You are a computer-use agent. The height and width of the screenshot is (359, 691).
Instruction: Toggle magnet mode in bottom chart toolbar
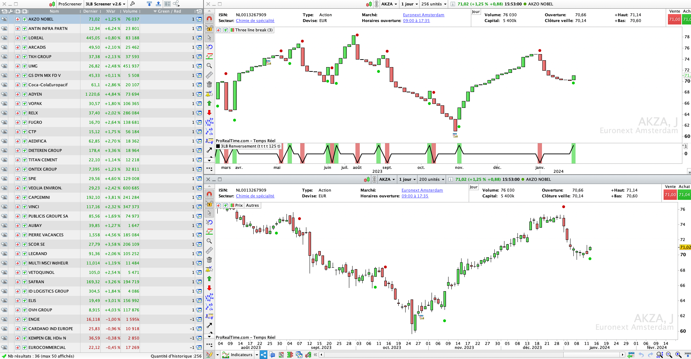coord(209,194)
